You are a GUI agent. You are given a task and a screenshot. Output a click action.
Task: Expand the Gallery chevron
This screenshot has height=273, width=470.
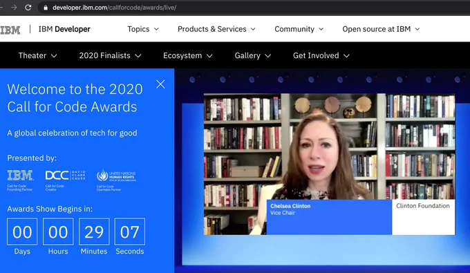coord(268,56)
